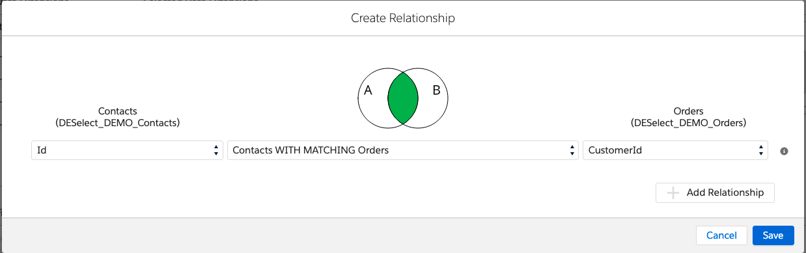Click the DESelect_DEMO_Contacts name text
The width and height of the screenshot is (806, 253).
tap(118, 122)
